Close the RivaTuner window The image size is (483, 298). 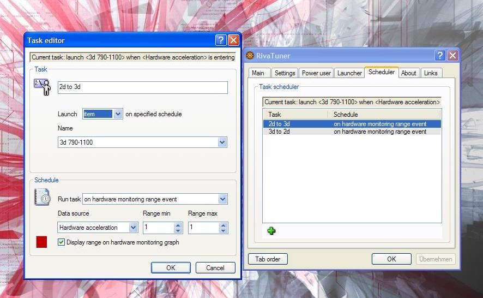(x=453, y=56)
